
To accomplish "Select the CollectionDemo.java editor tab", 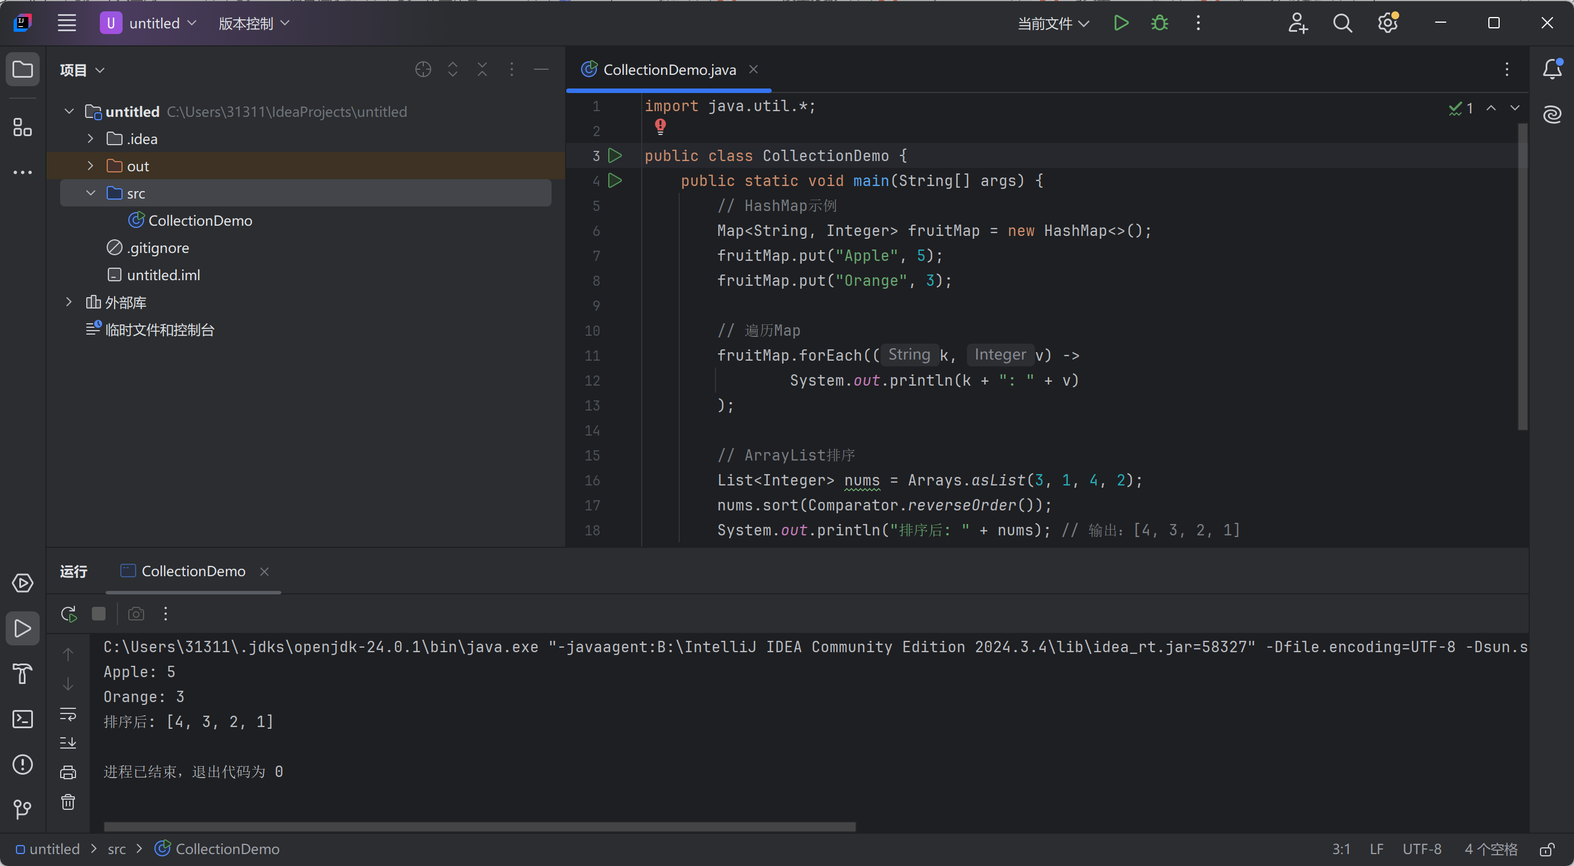I will click(x=668, y=70).
